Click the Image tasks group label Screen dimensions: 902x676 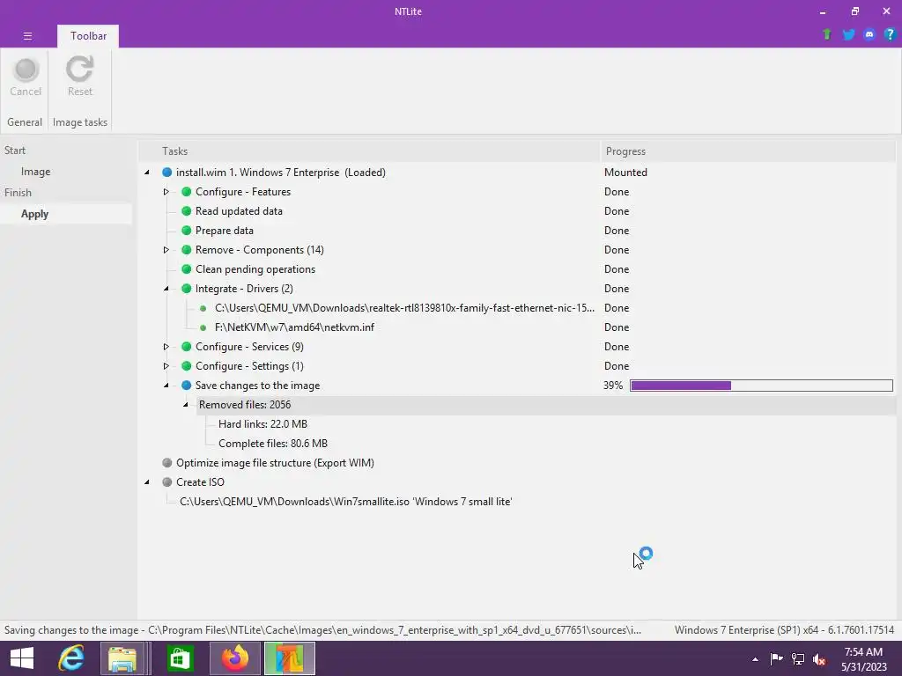[80, 121]
